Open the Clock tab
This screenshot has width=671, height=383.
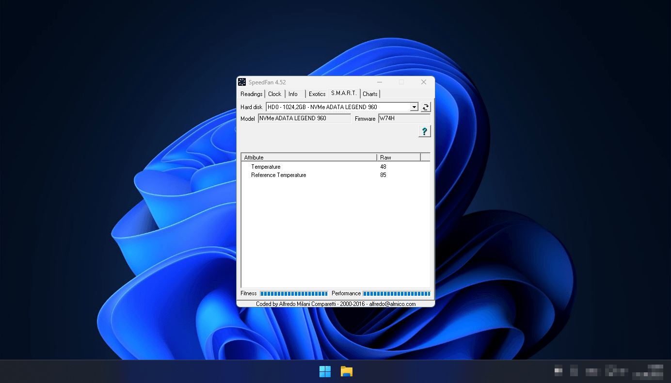(274, 94)
